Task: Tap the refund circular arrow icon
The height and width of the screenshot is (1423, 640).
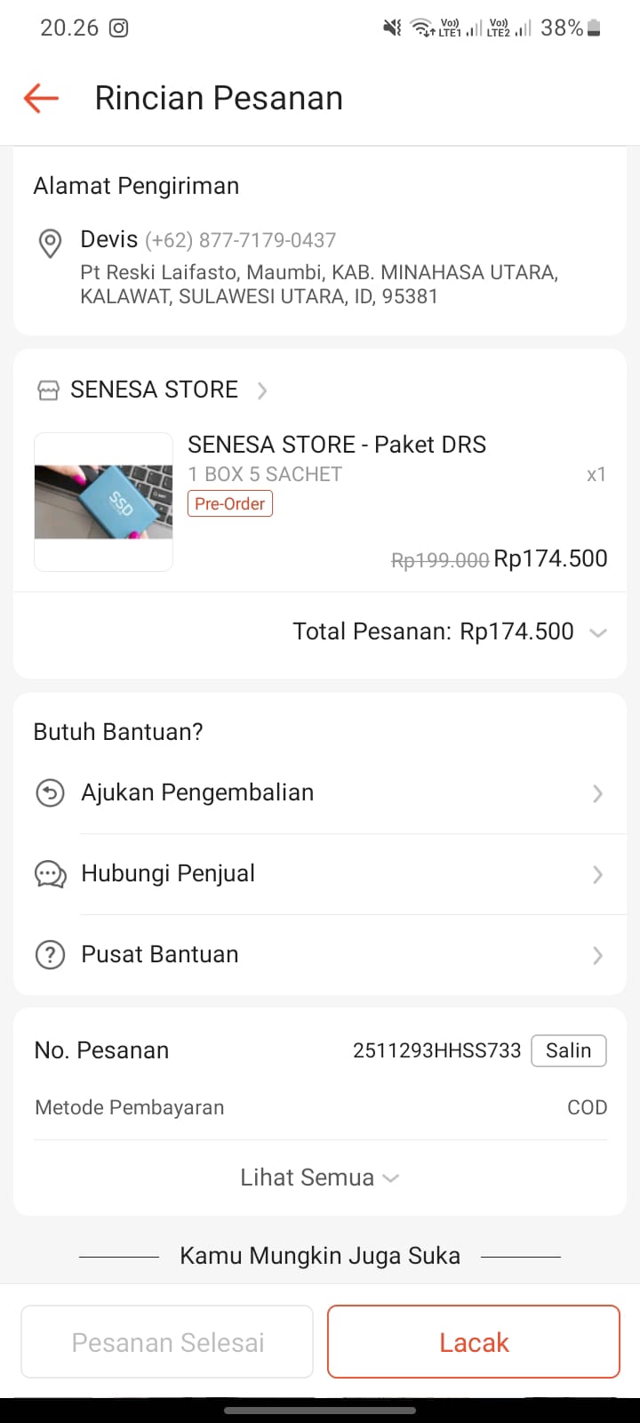Action: [x=50, y=792]
